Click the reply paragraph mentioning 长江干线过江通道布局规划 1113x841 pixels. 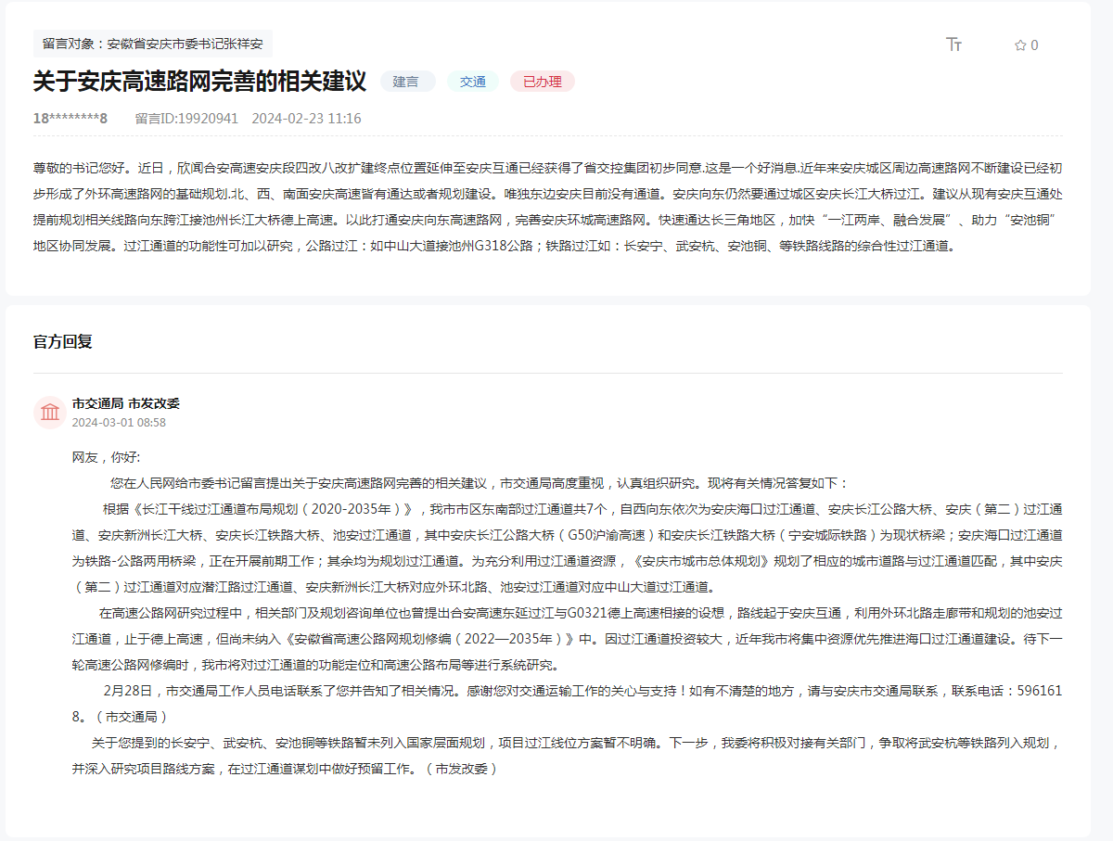coord(568,548)
